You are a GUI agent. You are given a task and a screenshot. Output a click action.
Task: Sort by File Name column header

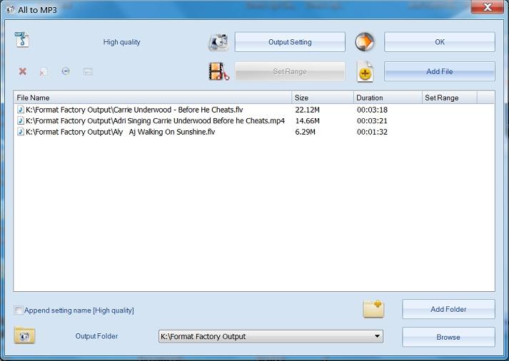click(153, 98)
